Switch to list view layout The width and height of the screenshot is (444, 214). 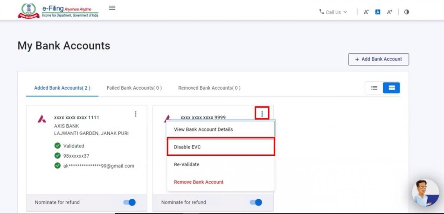(x=374, y=88)
